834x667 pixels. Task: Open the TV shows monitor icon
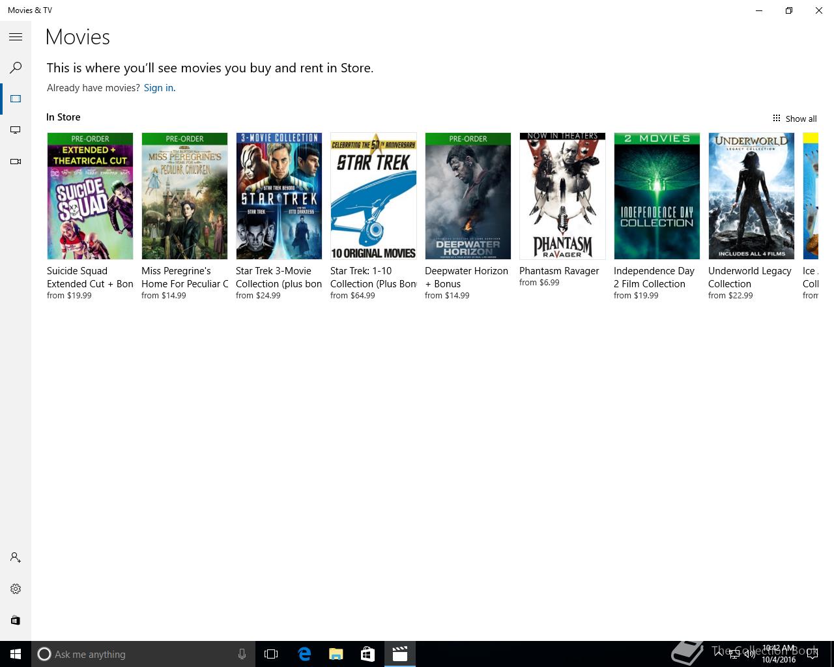(16, 130)
